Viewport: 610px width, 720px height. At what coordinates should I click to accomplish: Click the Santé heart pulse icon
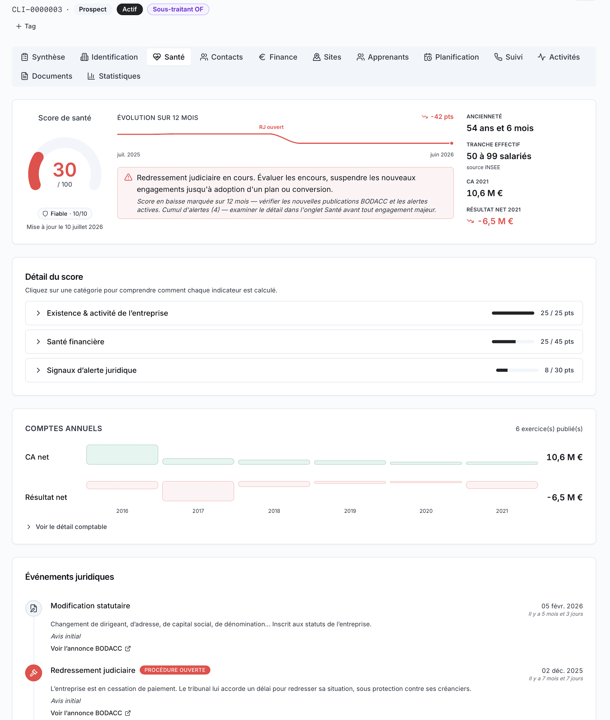(x=157, y=57)
